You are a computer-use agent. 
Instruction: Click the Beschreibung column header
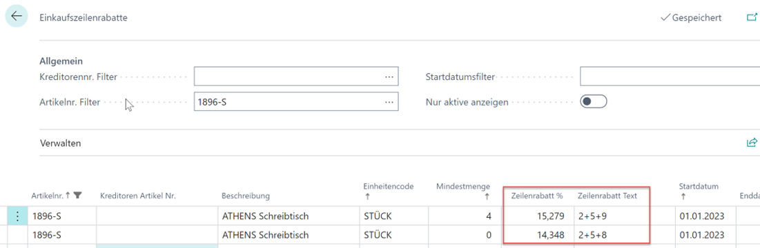tap(246, 196)
